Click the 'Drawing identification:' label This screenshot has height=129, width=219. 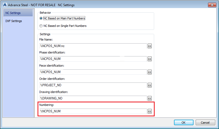(x=53, y=92)
